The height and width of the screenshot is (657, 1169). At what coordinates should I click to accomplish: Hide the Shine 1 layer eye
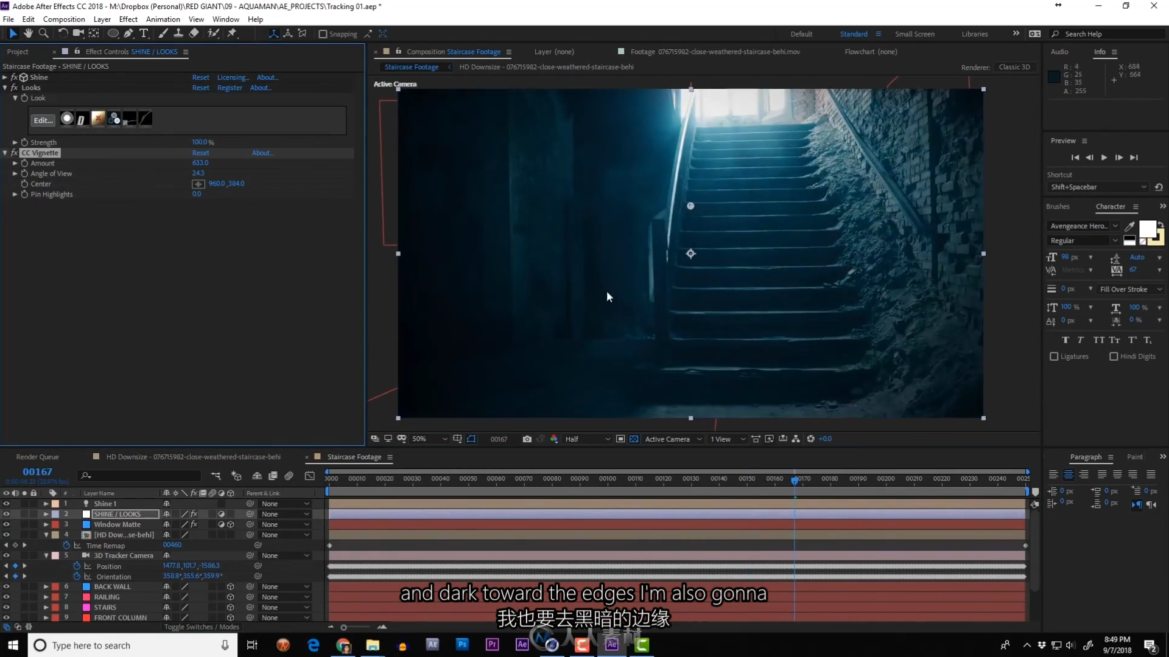[x=6, y=504]
